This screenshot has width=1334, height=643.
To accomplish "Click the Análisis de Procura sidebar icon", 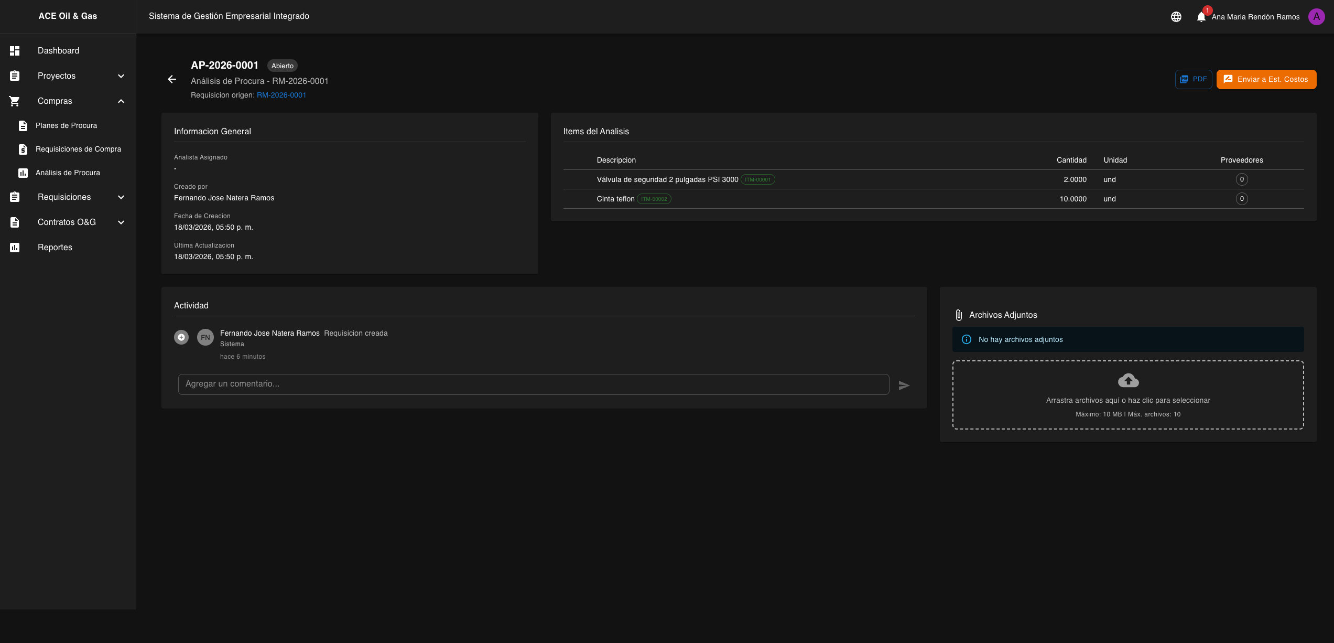I will tap(23, 173).
